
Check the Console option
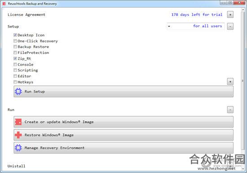(x=15, y=64)
